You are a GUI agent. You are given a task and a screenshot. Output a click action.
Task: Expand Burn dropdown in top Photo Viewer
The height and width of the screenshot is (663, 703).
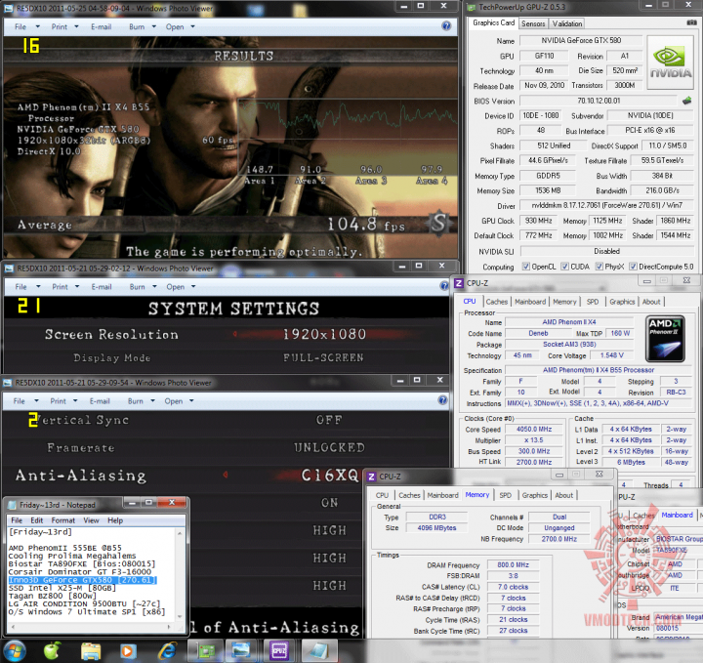(x=154, y=27)
